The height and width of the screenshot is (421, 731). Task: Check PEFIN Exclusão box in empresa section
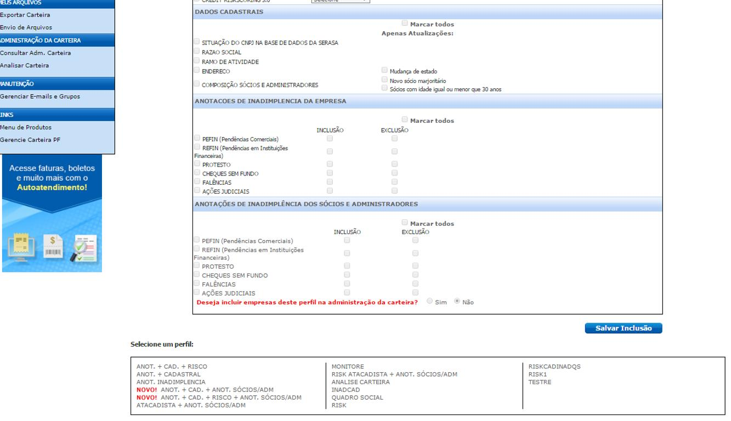[395, 139]
